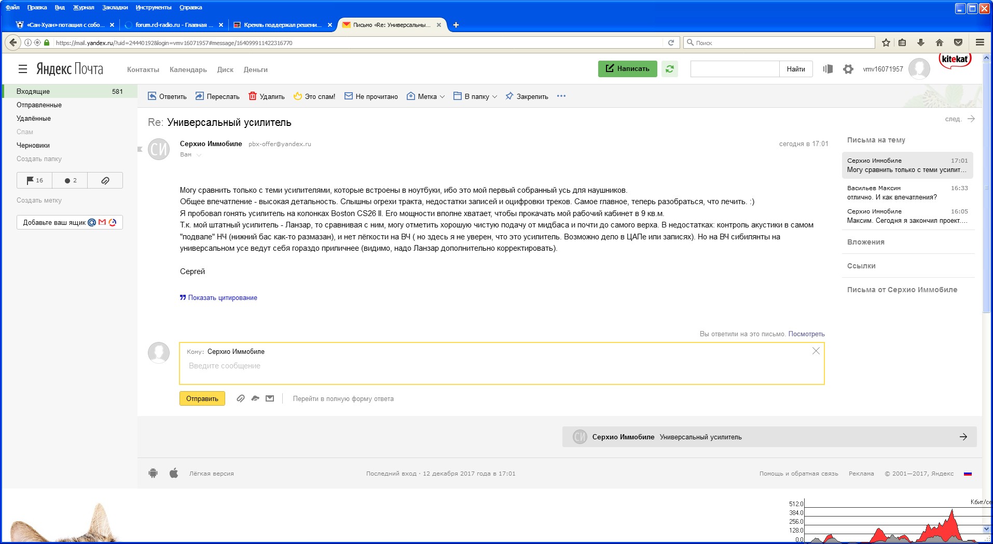Screen dimensions: 993x544
Task: Click the Firefox back arrow button
Action: [13, 42]
